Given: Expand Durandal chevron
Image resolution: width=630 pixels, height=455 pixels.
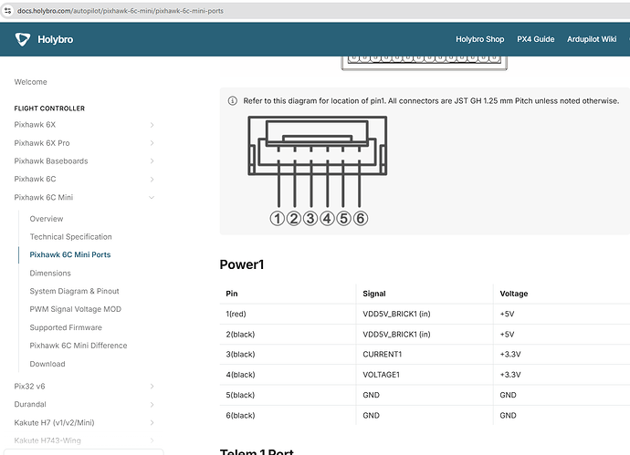Looking at the screenshot, I should tap(152, 404).
